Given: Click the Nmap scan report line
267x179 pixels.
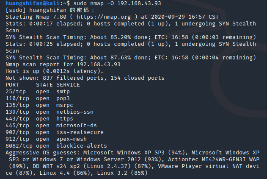Looking at the screenshot, I should 63,64.
